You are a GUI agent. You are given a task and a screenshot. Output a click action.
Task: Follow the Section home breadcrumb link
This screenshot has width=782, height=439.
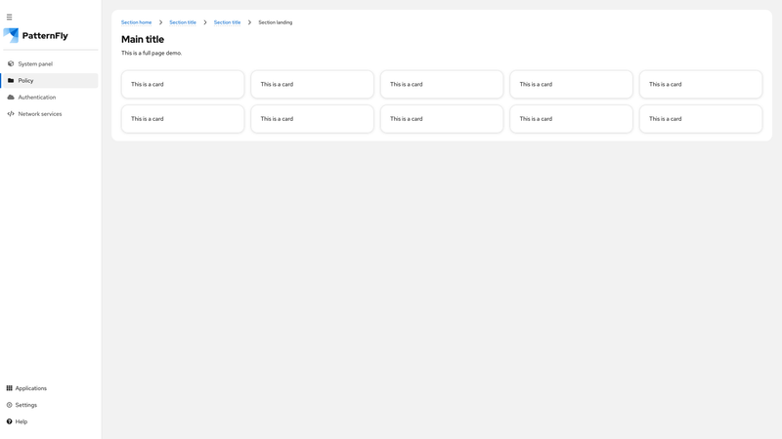click(136, 22)
